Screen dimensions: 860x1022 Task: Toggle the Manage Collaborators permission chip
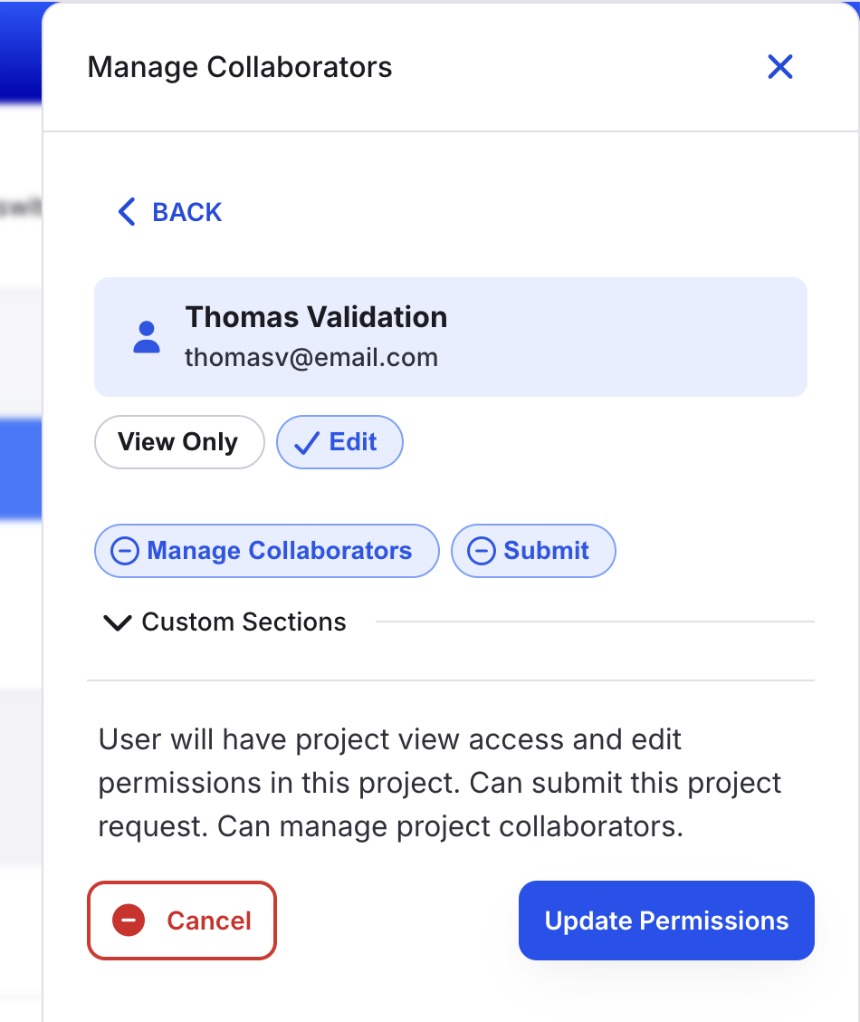(267, 551)
